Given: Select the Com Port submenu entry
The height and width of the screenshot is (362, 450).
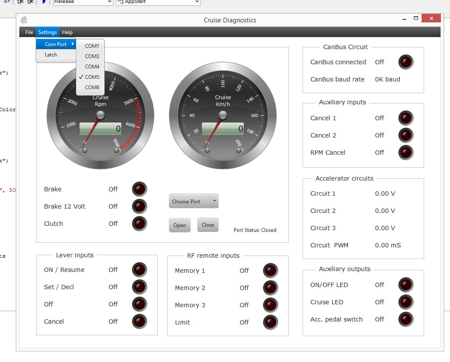Looking at the screenshot, I should (x=56, y=44).
